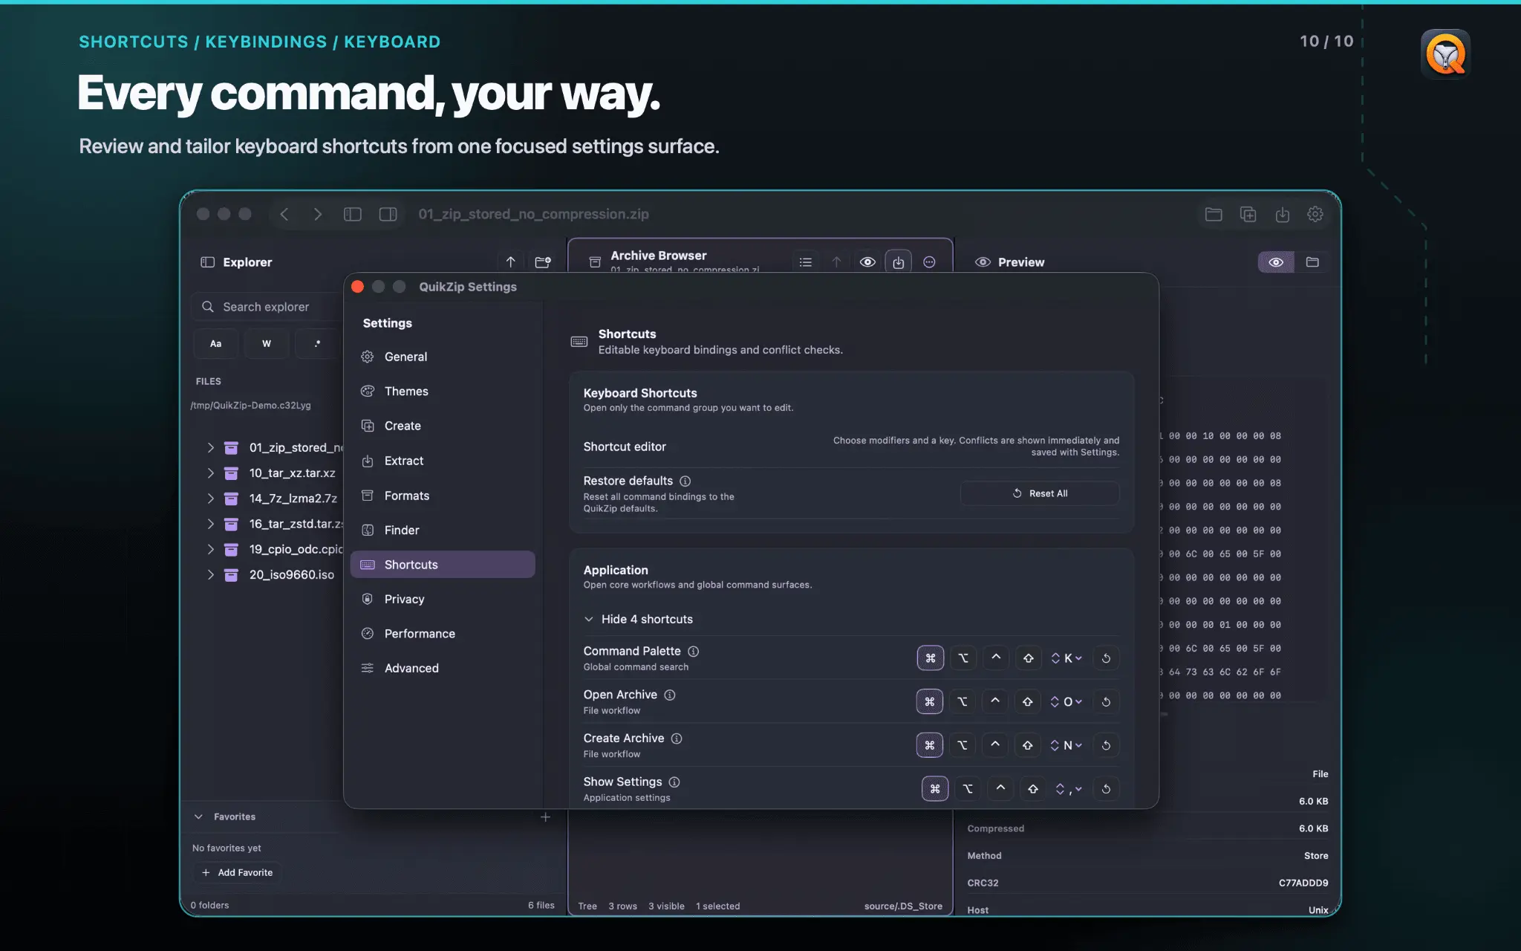Toggle the Archive Browser eye icon
This screenshot has width=1521, height=951.
[x=867, y=262]
